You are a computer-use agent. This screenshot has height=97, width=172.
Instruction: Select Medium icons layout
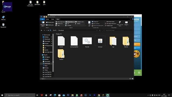coord(80,22)
